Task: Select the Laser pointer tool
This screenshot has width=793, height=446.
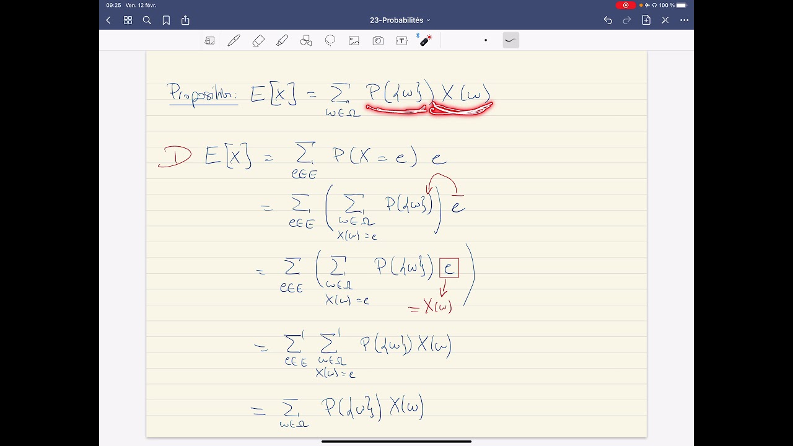Action: pos(426,40)
